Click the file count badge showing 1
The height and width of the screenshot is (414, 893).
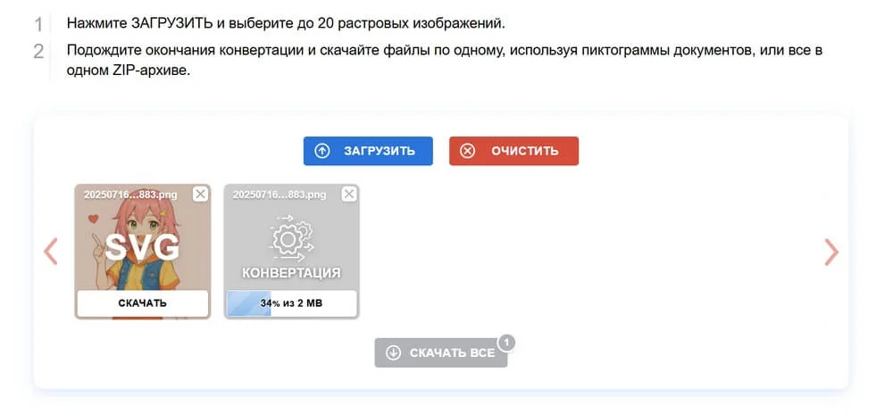506,342
